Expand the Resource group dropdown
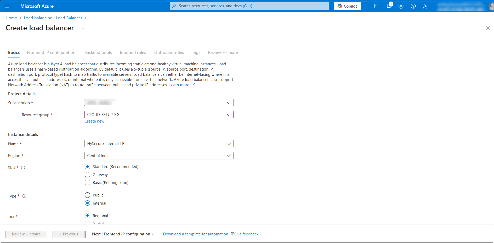 tap(159, 115)
